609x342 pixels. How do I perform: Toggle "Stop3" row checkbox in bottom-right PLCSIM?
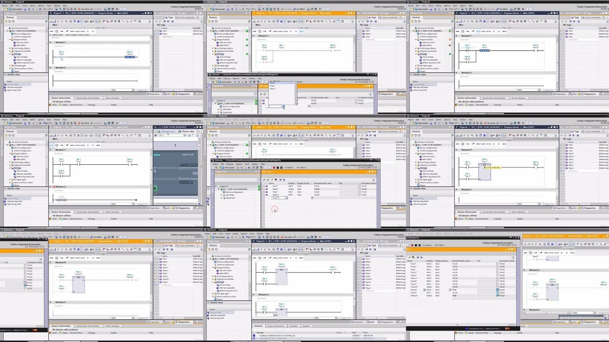click(497, 293)
